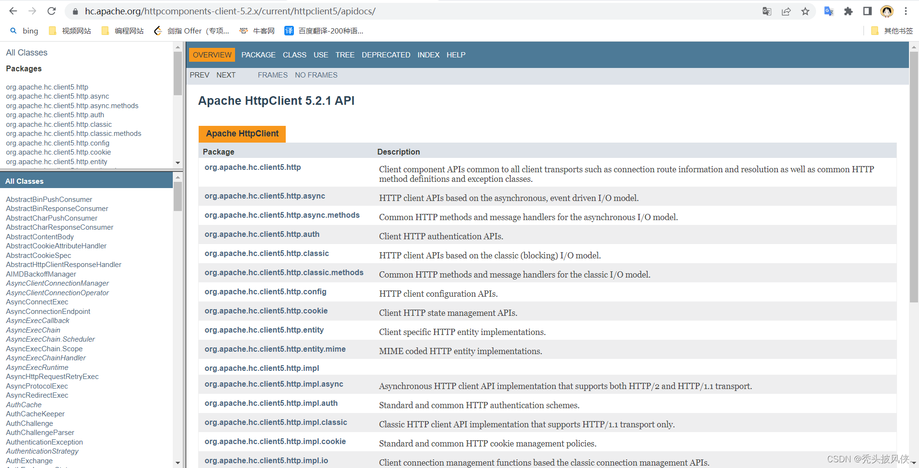Open the translate extension icon
This screenshot has height=468, width=919.
(829, 11)
